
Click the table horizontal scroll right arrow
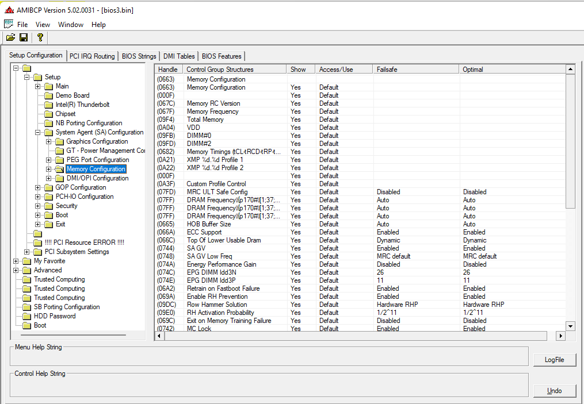(x=560, y=336)
